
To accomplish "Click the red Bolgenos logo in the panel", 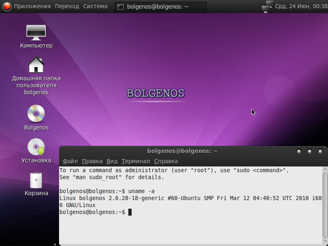I will (7, 6).
